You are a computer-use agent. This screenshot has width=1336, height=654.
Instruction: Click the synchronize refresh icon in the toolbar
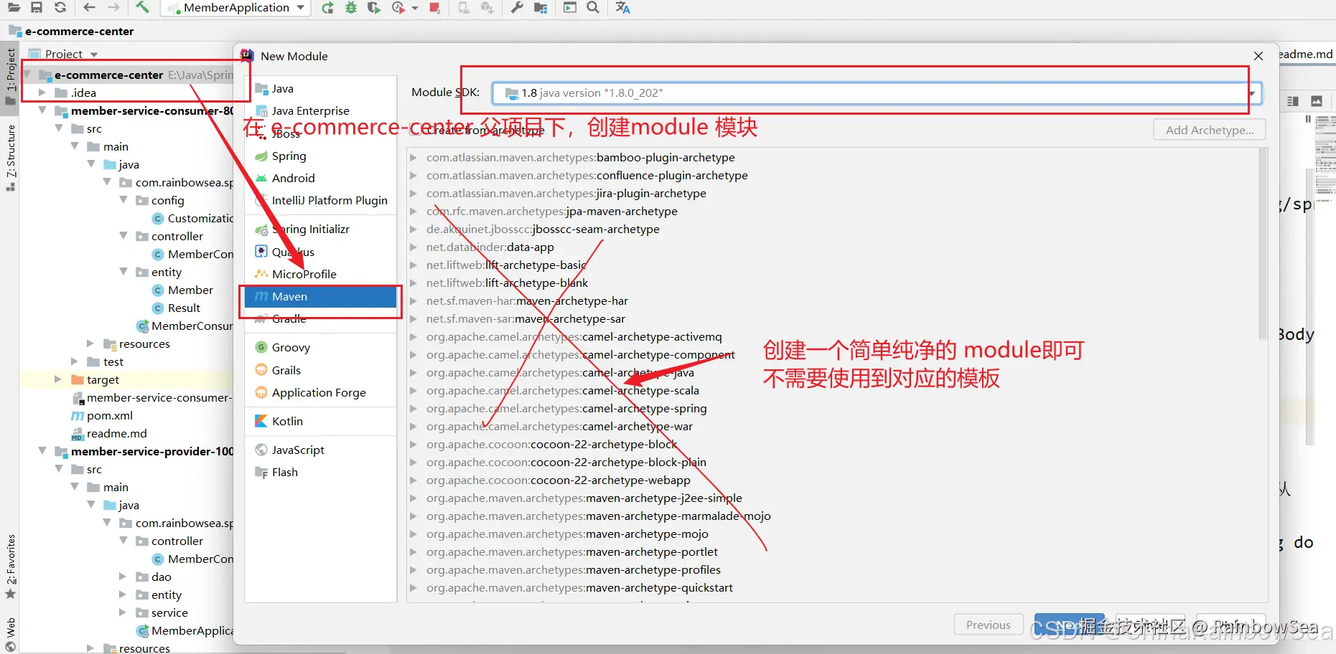pyautogui.click(x=60, y=8)
